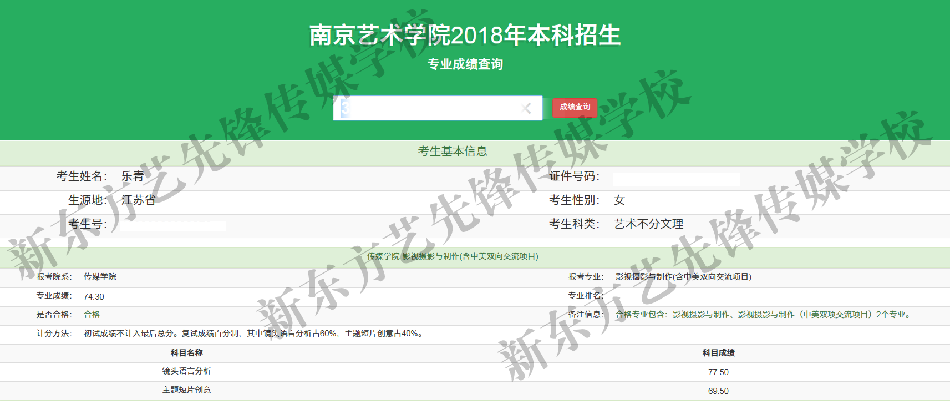Click the 考生性别 label
Image resolution: width=950 pixels, height=409 pixels.
(x=575, y=200)
